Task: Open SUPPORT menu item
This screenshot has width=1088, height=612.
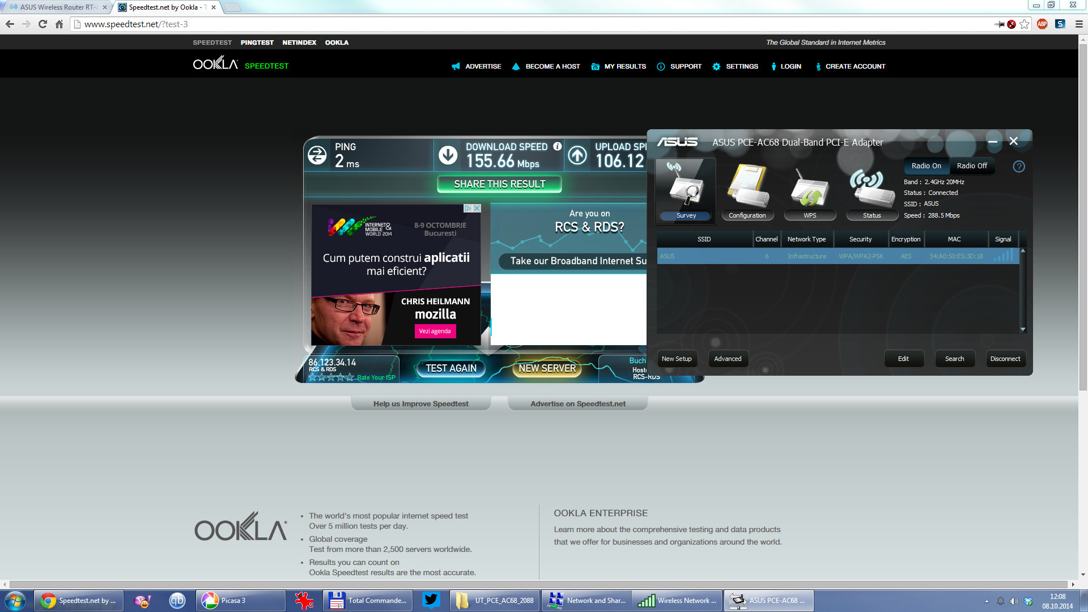Action: (x=679, y=66)
